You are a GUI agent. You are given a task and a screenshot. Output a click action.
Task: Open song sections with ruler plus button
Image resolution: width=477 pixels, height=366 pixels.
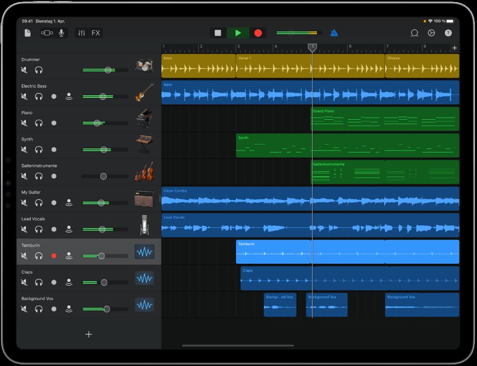click(454, 48)
